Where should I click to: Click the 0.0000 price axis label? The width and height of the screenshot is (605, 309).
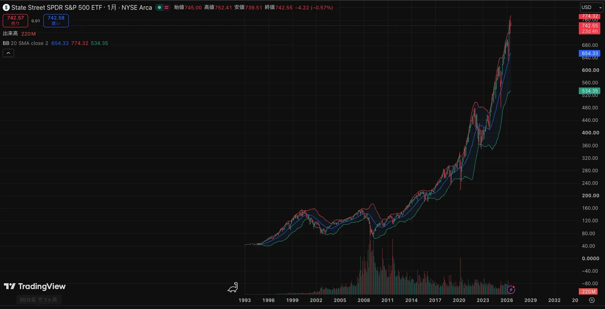click(590, 259)
